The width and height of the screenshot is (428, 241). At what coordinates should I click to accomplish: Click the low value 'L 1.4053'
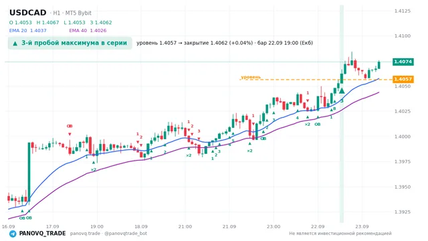pos(74,23)
